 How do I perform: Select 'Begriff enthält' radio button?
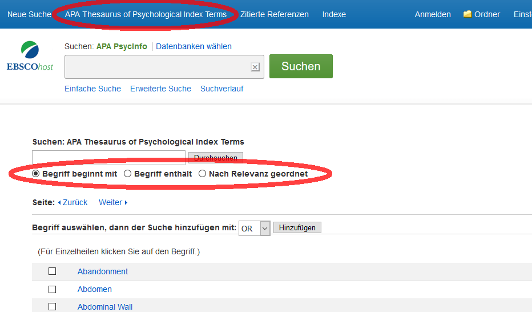(127, 174)
